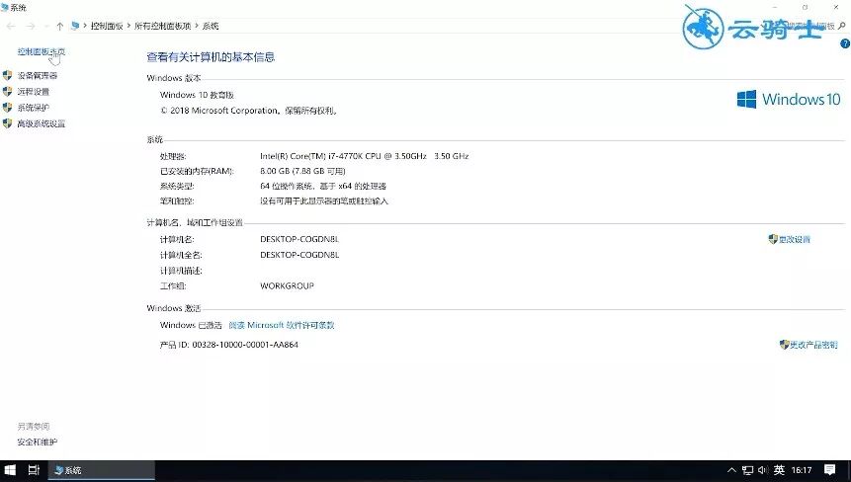
Task: Click the shield icon beside Advanced system settings
Action: (7, 123)
